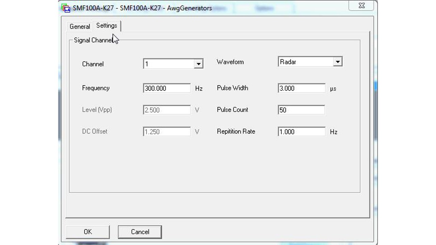Click the Pulse Width input field
This screenshot has width=436, height=245.
[x=302, y=88]
